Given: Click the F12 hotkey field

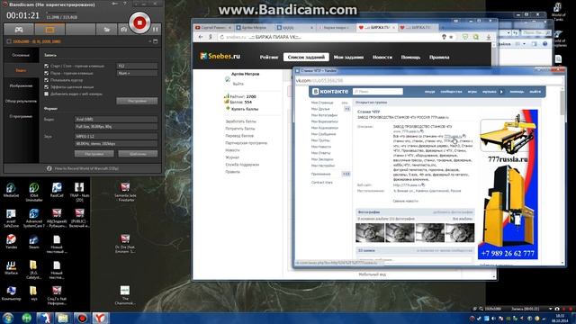Looking at the screenshot, I should pos(137,66).
